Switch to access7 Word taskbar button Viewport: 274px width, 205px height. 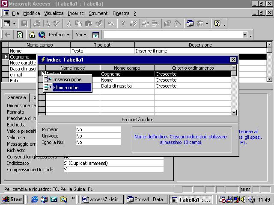pos(102,199)
